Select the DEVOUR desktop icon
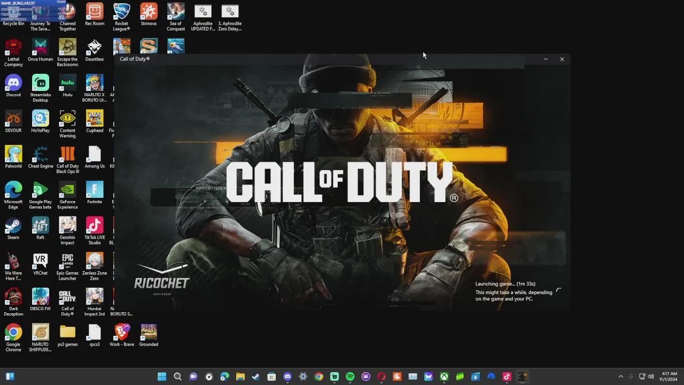The height and width of the screenshot is (385, 684). click(x=13, y=122)
